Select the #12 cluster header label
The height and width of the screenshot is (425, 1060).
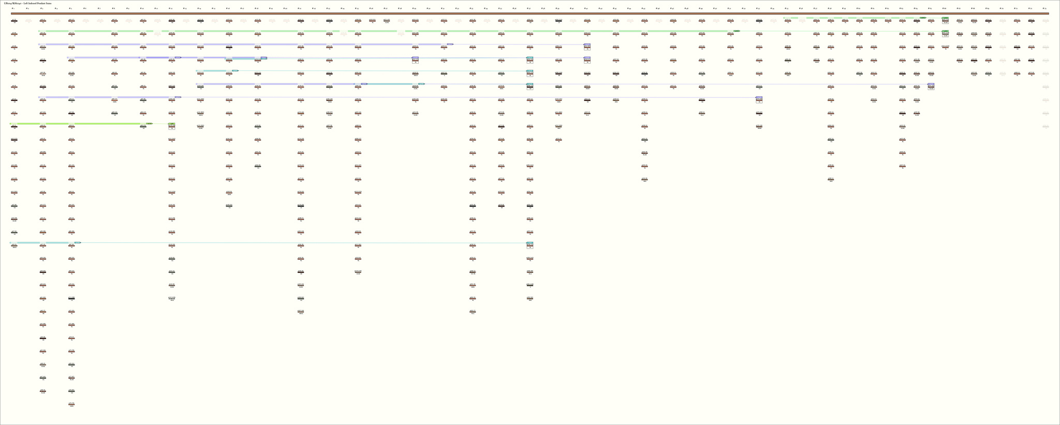[x=171, y=8]
